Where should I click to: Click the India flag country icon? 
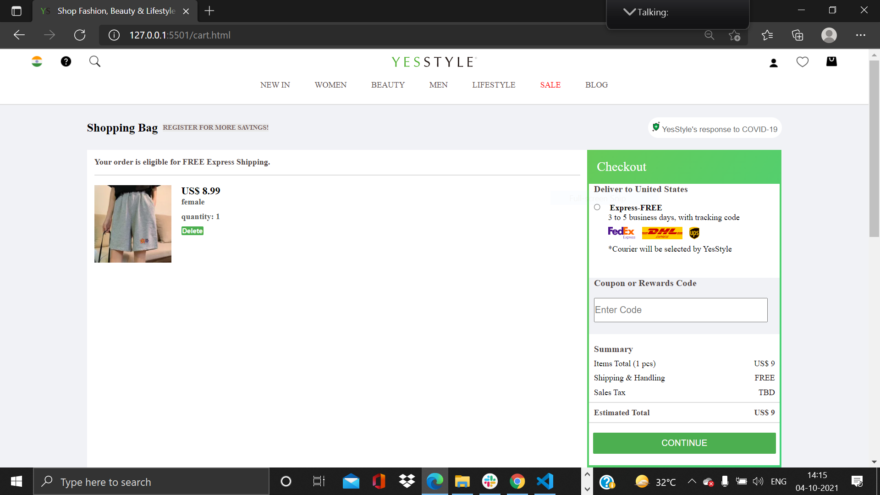point(37,61)
